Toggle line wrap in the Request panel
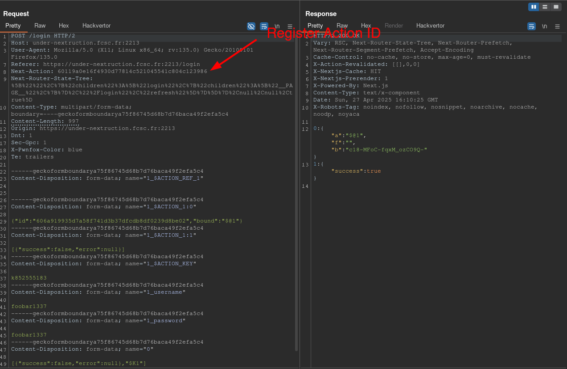The image size is (567, 369). pyautogui.click(x=264, y=26)
